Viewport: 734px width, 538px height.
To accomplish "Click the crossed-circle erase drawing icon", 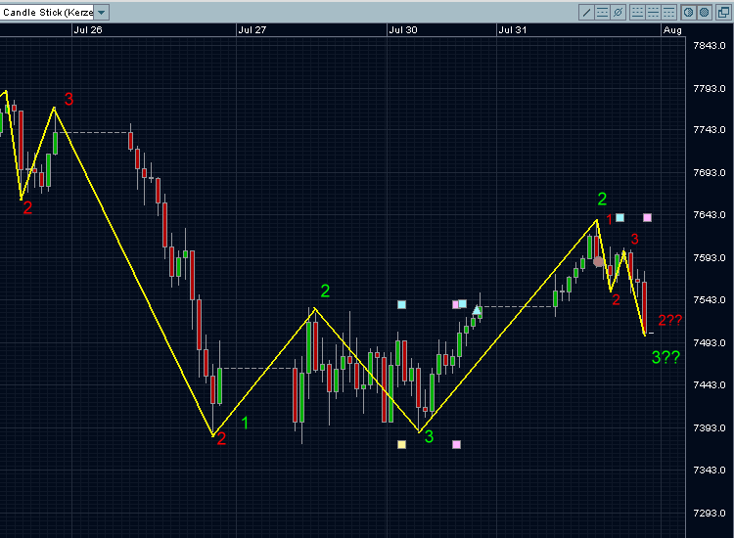I will pos(618,12).
